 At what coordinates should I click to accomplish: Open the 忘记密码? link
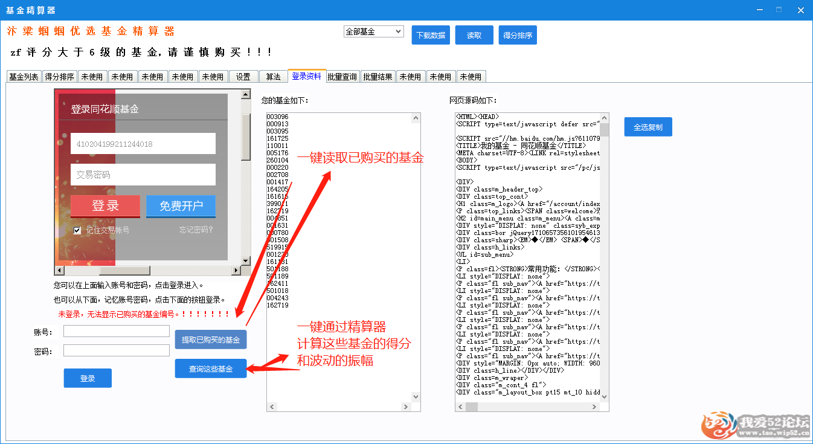point(196,230)
